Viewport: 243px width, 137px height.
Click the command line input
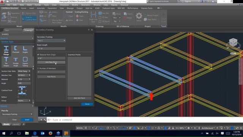click(x=144, y=120)
